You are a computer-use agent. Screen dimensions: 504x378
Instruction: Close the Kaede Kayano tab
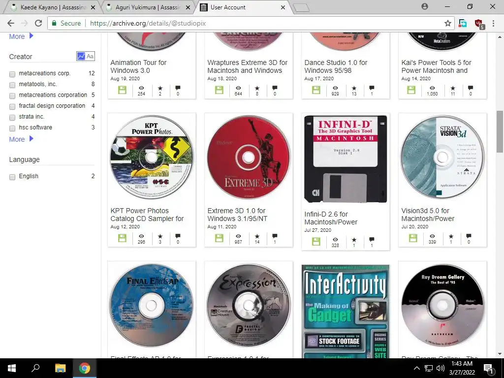[x=93, y=7]
